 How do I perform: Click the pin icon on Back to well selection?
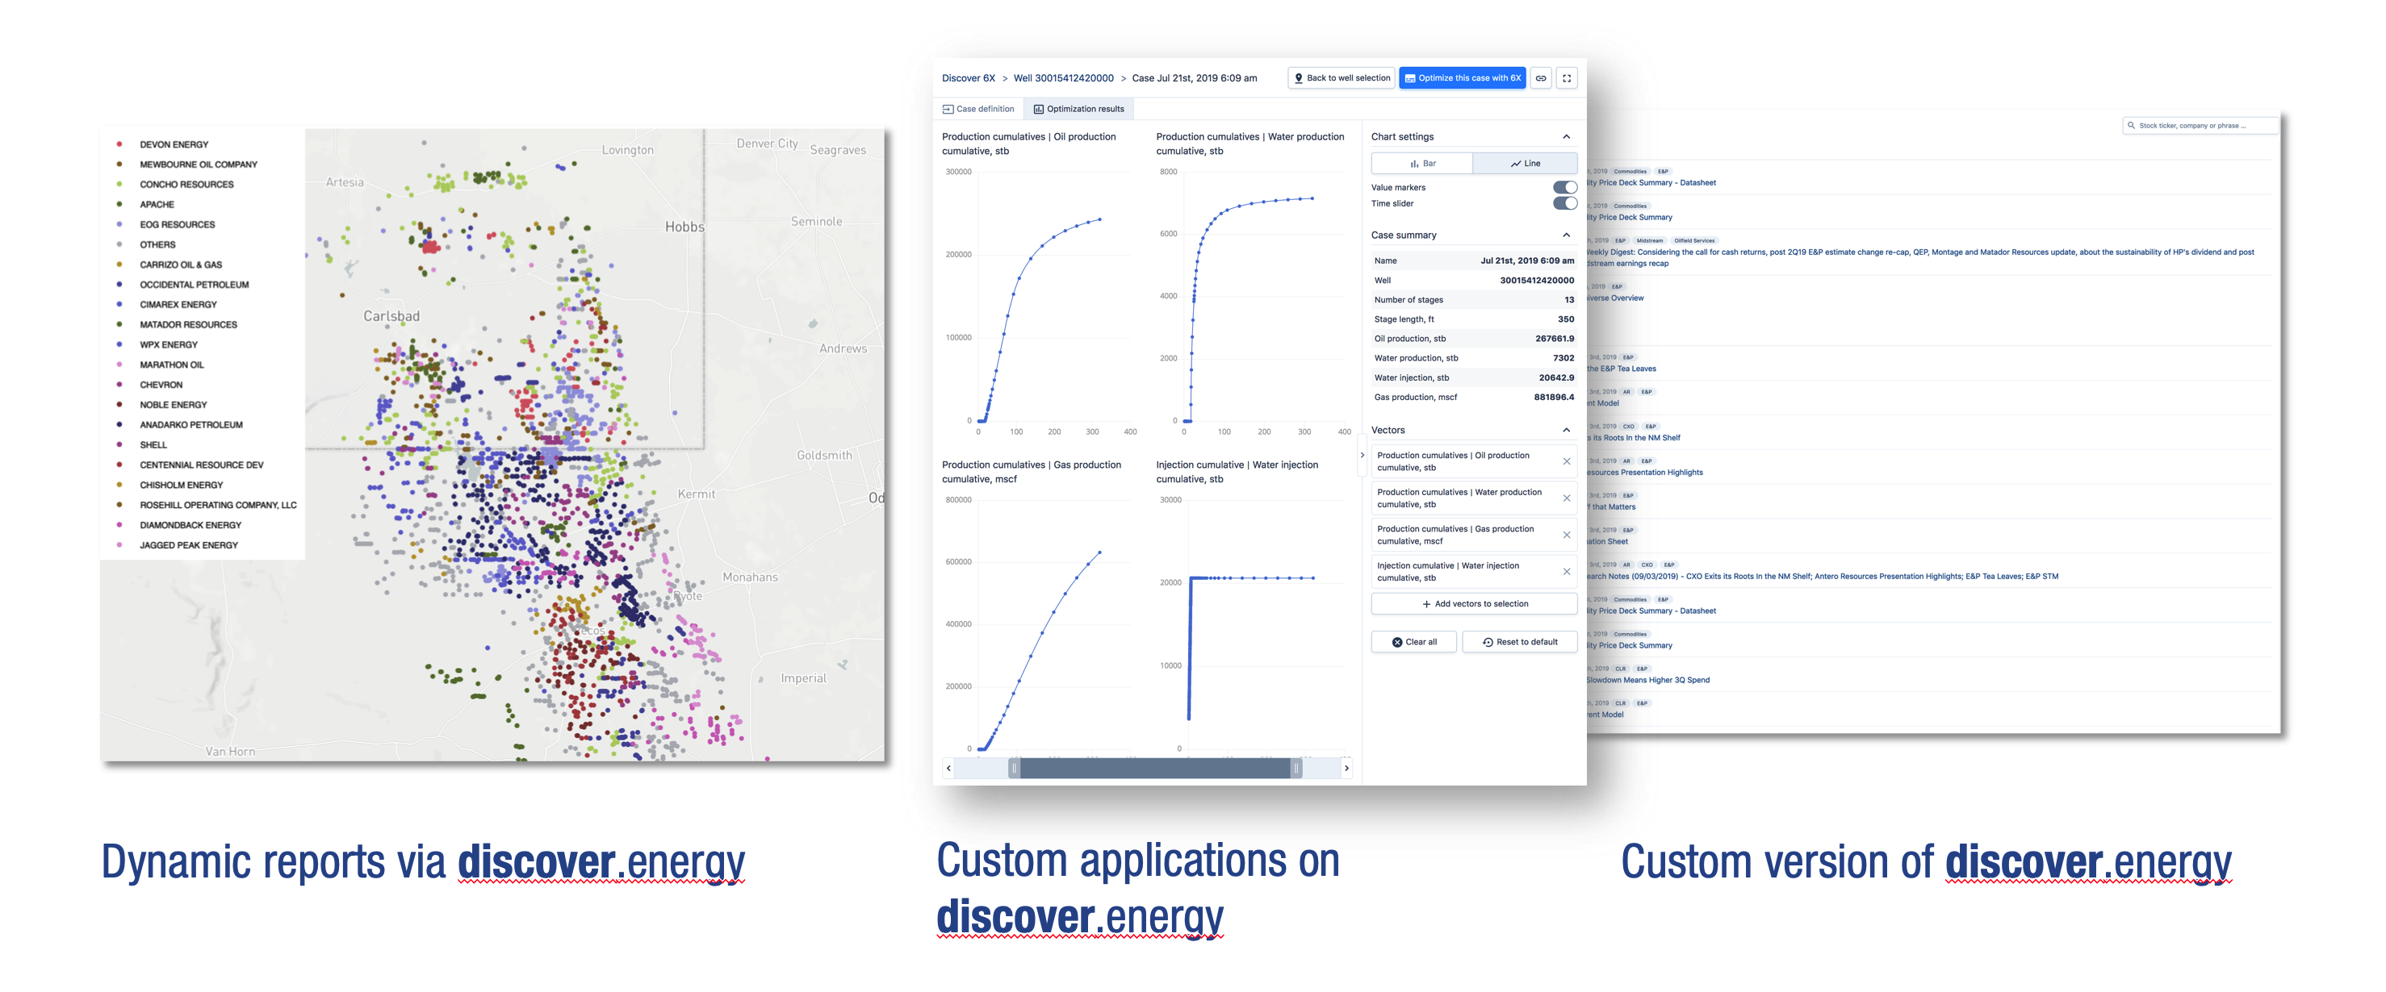[1299, 77]
